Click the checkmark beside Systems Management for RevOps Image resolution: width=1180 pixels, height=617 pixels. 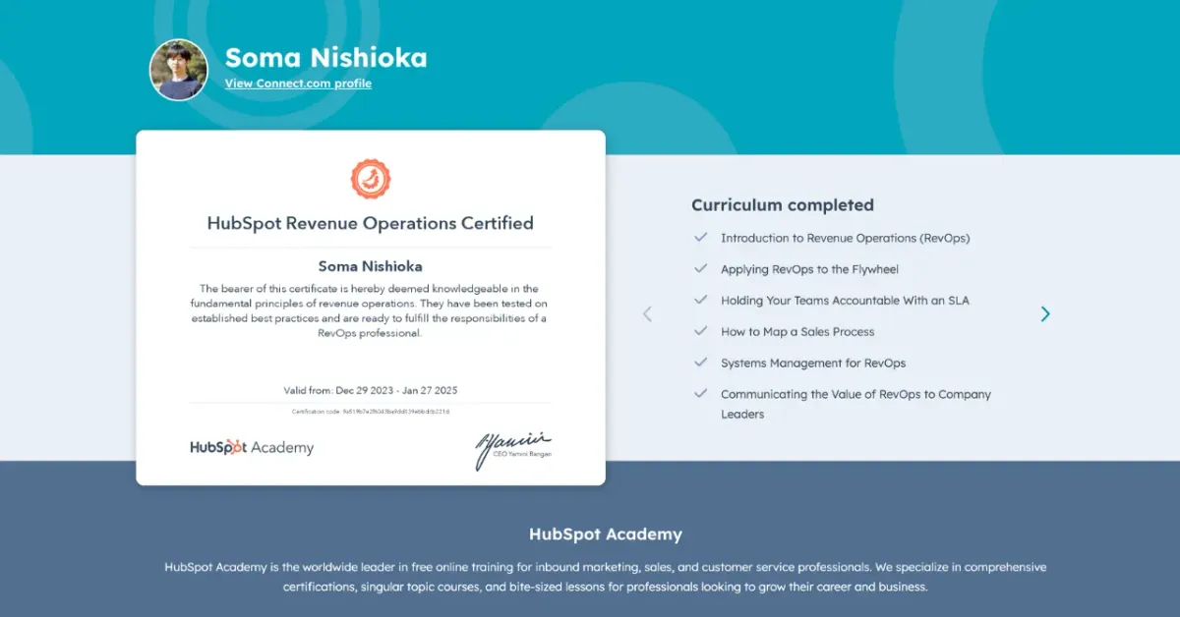pos(701,363)
